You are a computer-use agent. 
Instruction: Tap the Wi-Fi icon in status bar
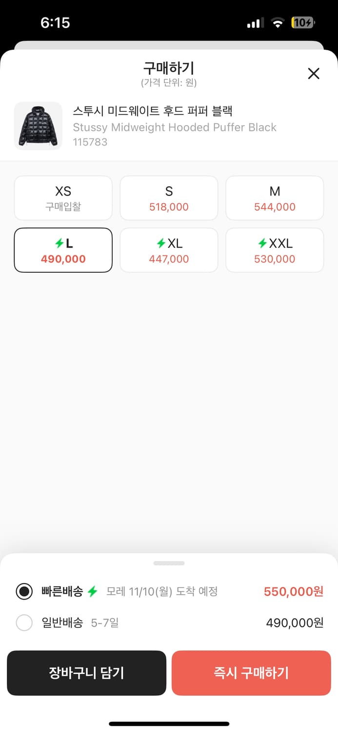coord(278,22)
